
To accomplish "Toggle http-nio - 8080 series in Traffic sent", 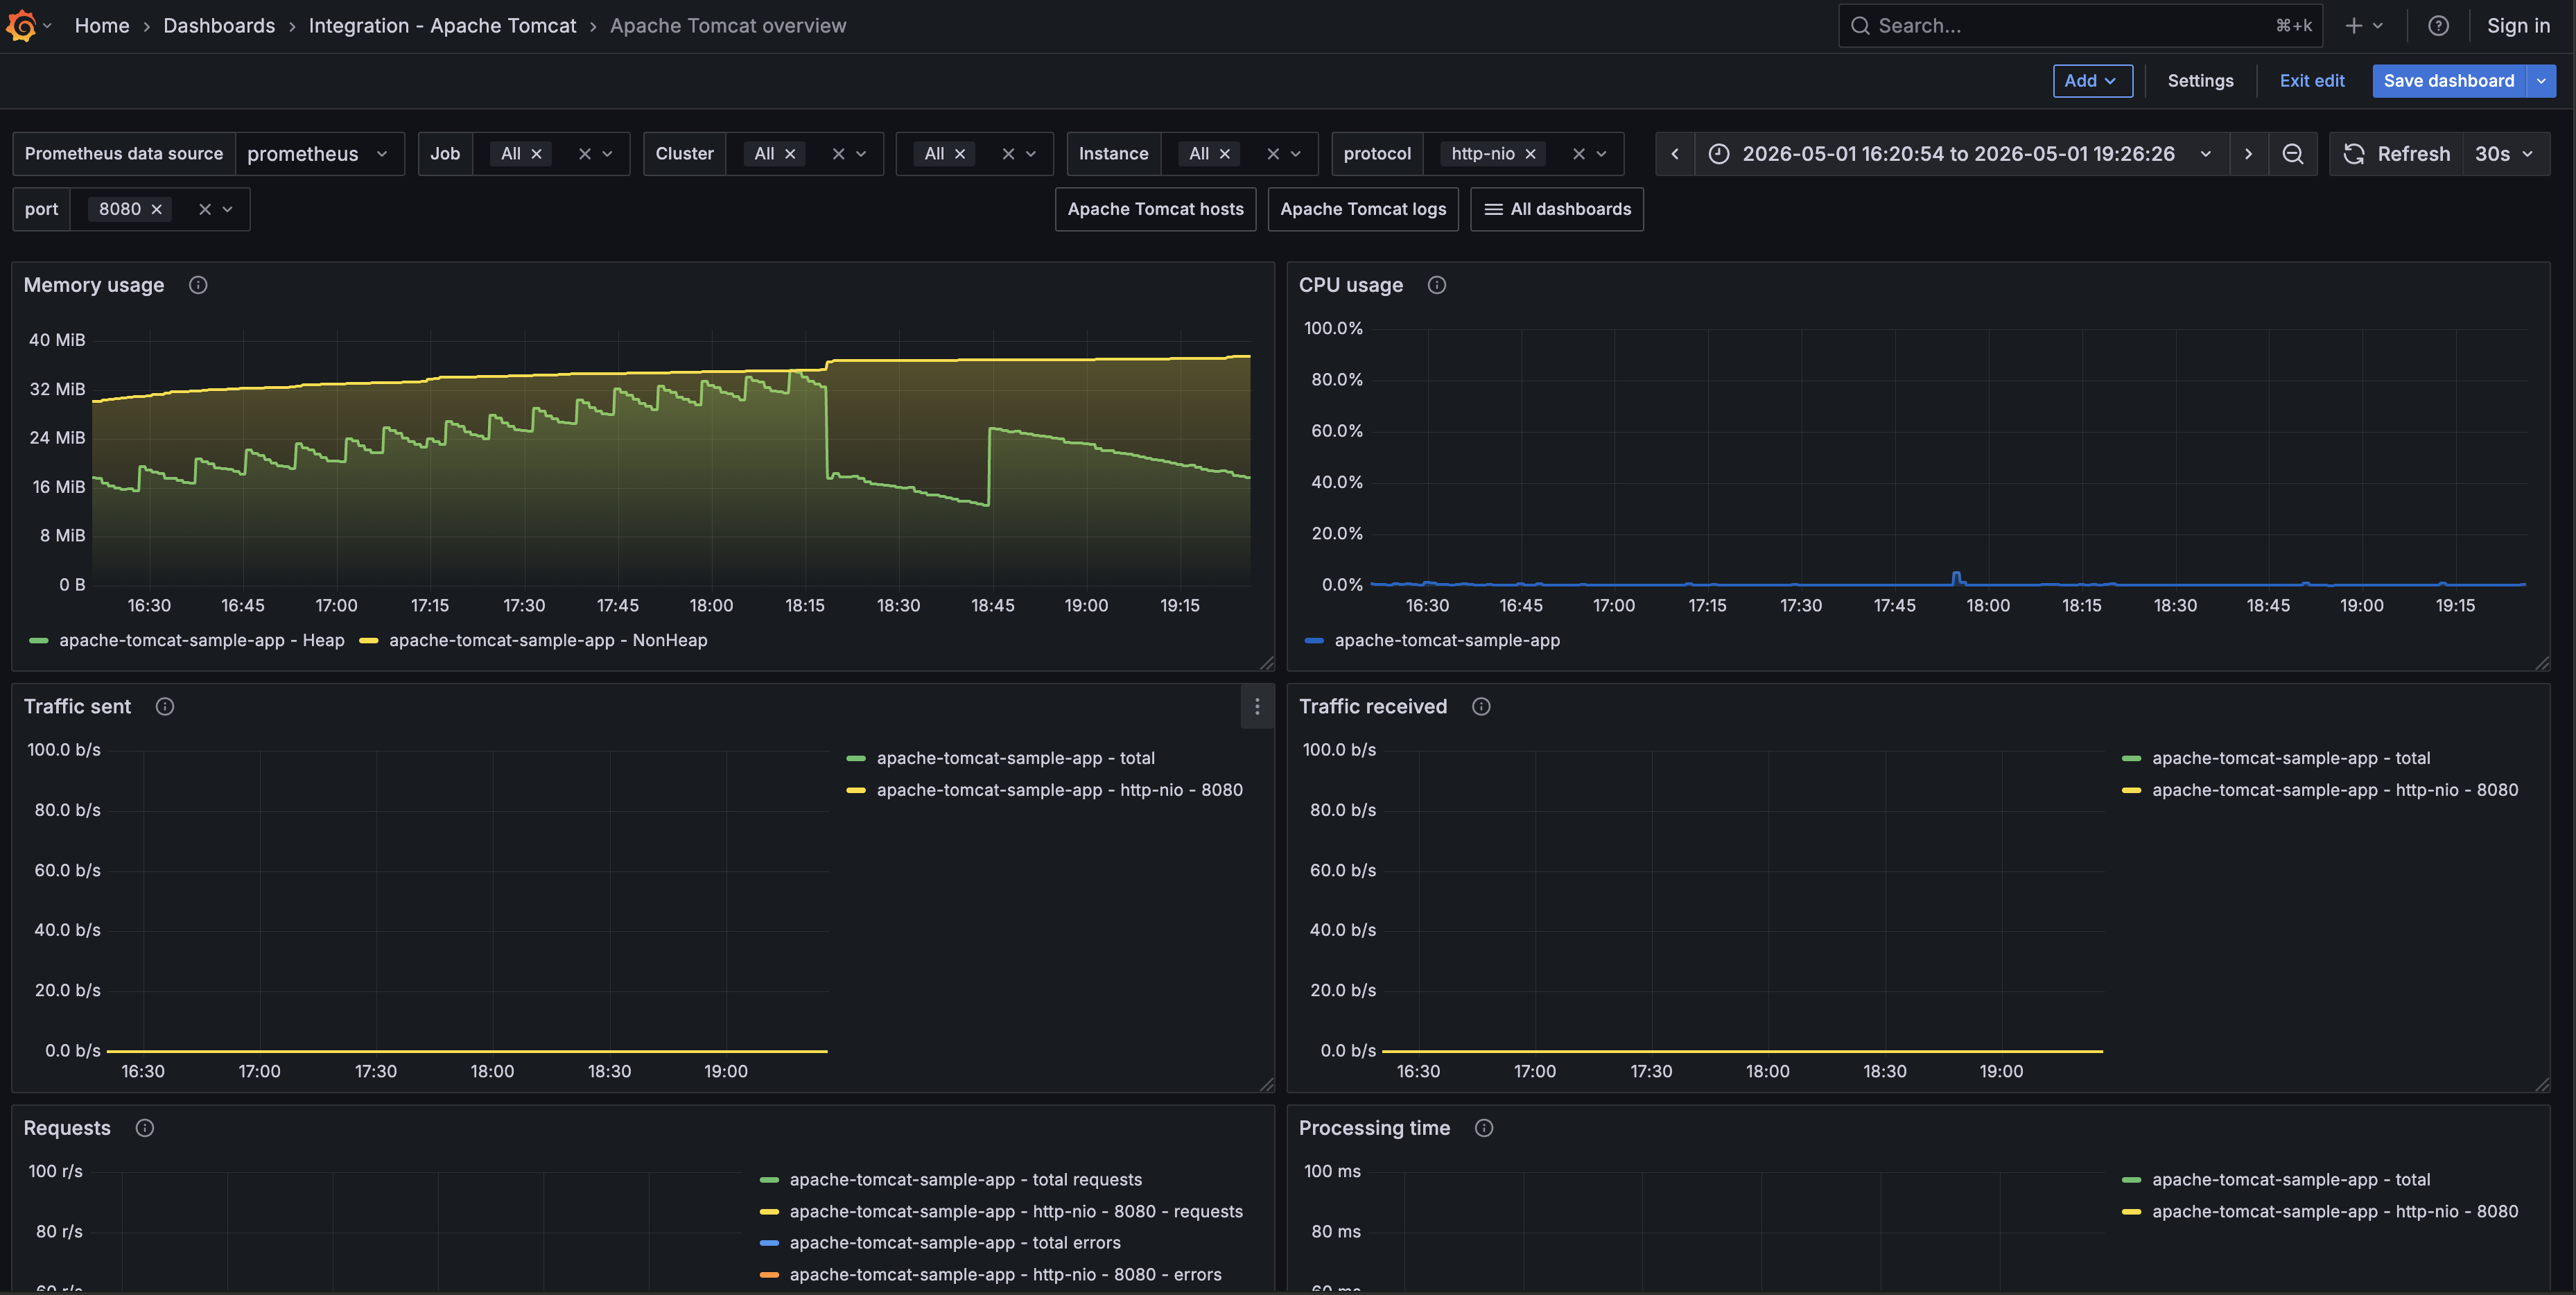I will tap(1060, 790).
